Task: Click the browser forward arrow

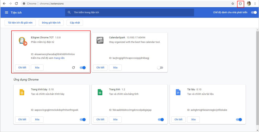Action: 10,4
